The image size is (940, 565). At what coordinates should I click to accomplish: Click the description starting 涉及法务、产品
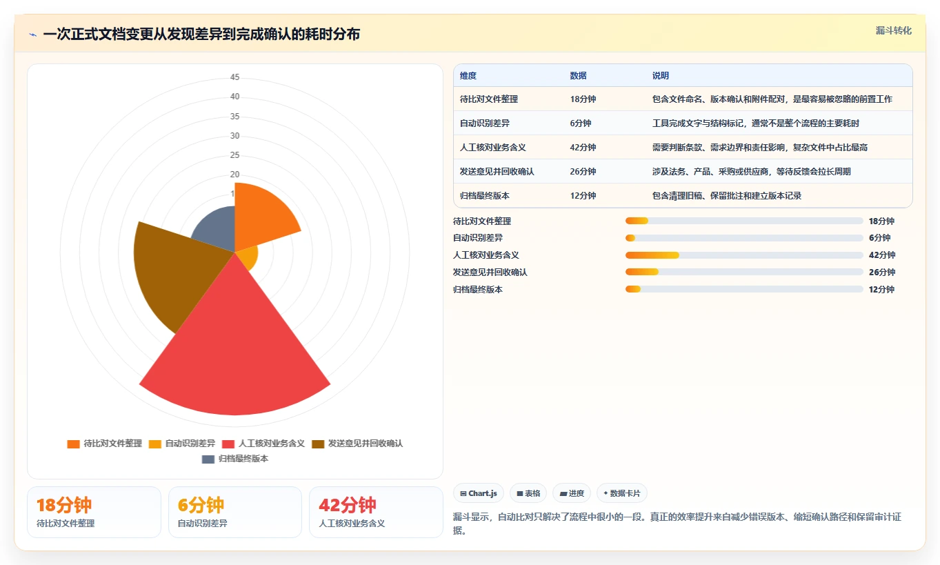pos(752,172)
